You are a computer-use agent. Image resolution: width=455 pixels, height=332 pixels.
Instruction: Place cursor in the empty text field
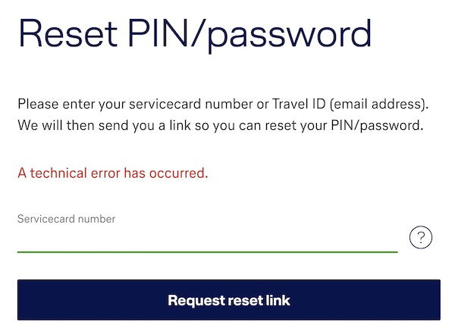[x=207, y=239]
